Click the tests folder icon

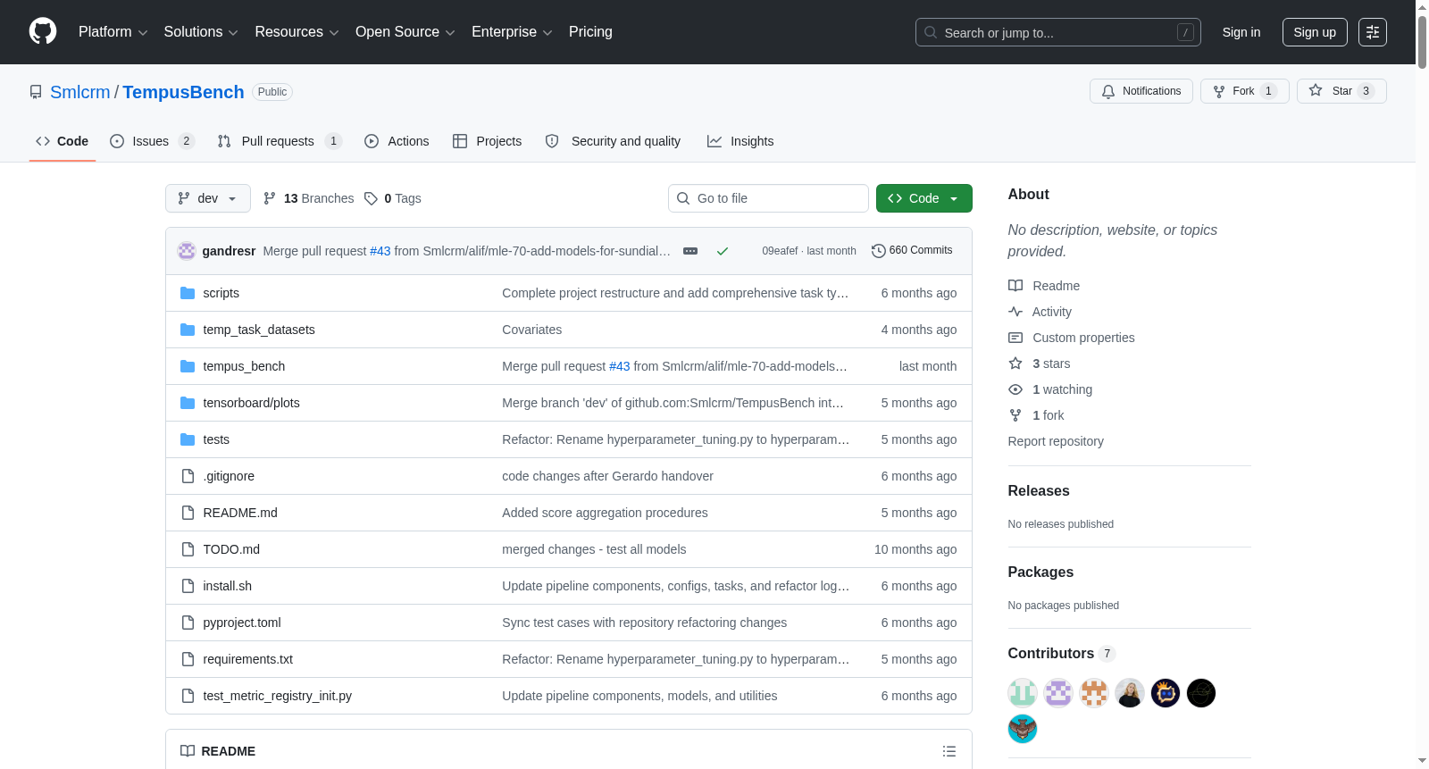(x=188, y=439)
